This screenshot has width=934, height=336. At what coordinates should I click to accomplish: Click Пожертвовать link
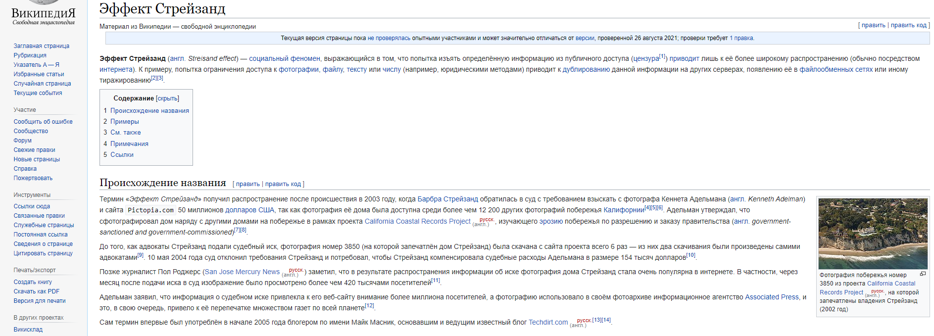(x=33, y=178)
